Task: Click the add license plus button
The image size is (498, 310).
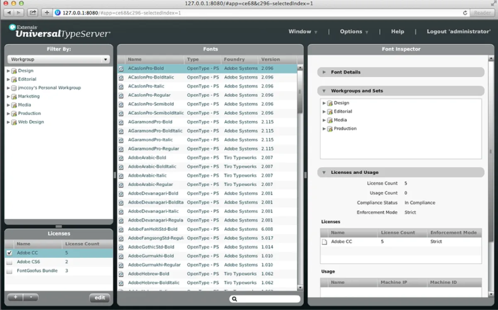Action: coord(15,297)
